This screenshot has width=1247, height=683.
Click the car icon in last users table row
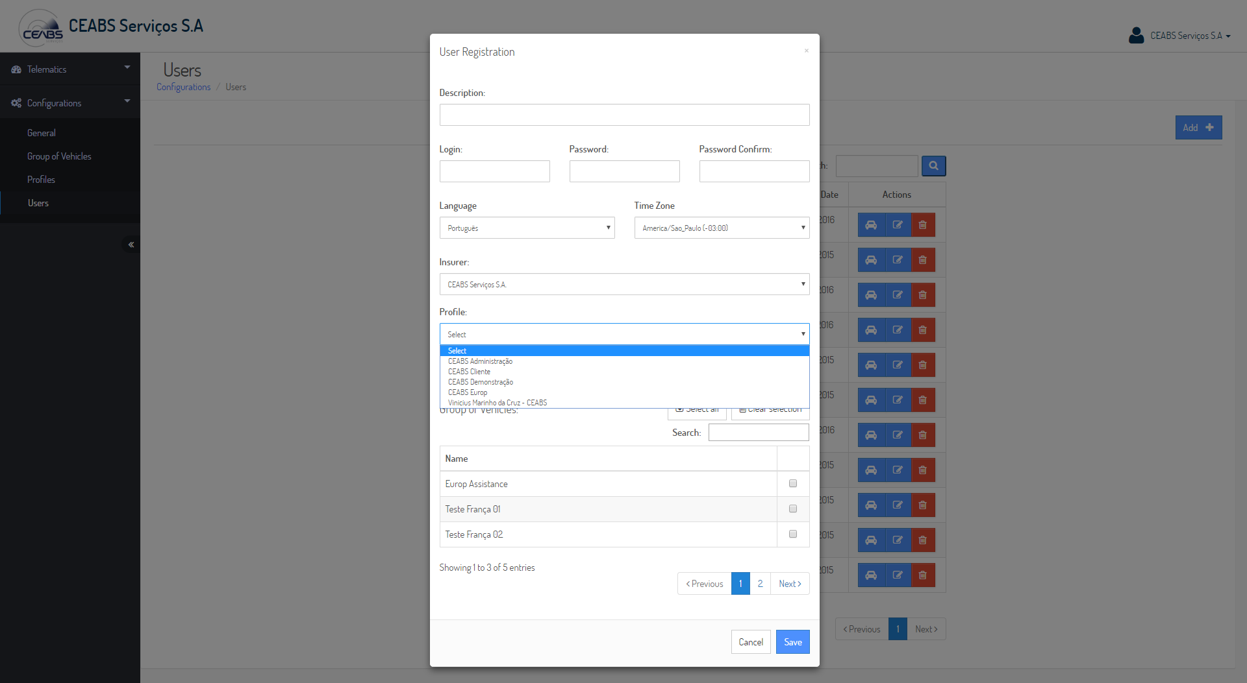(871, 575)
